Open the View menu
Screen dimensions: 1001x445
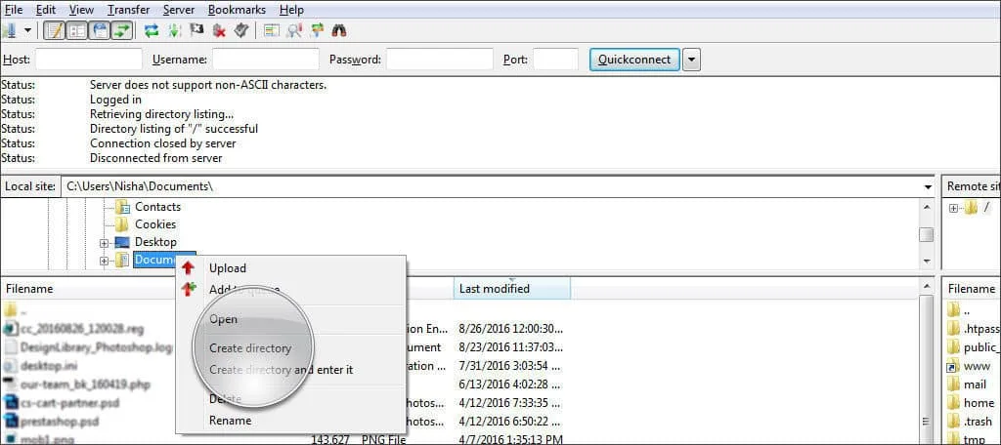(x=81, y=10)
